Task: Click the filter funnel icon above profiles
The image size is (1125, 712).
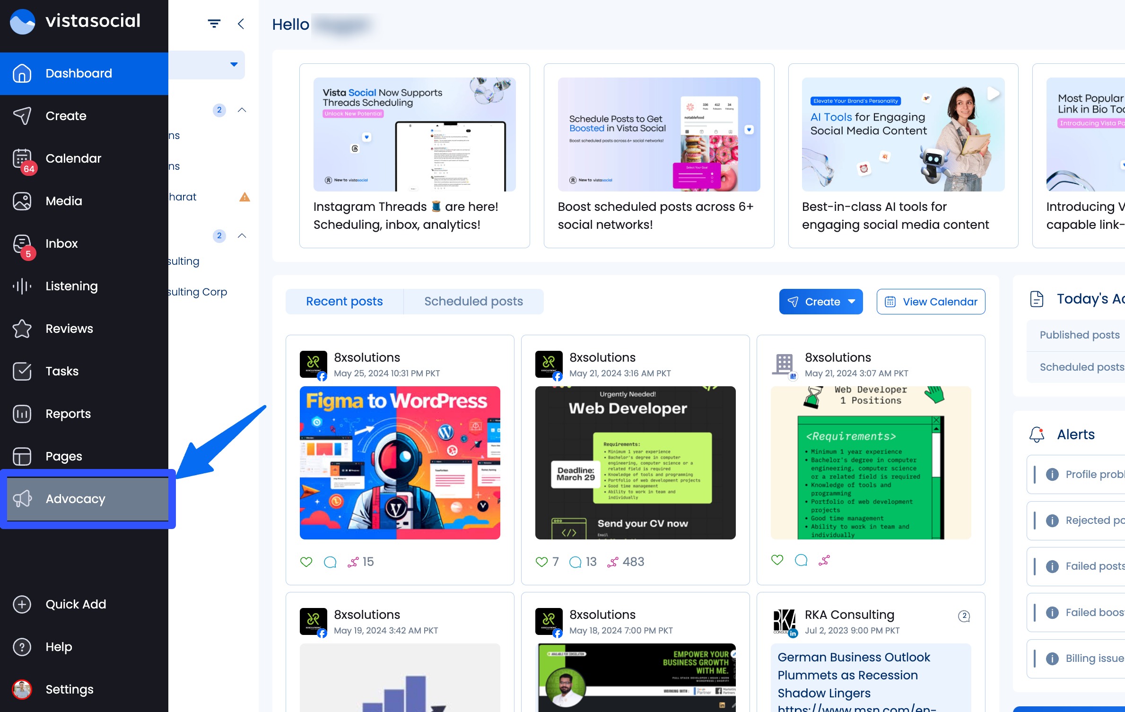Action: point(214,24)
